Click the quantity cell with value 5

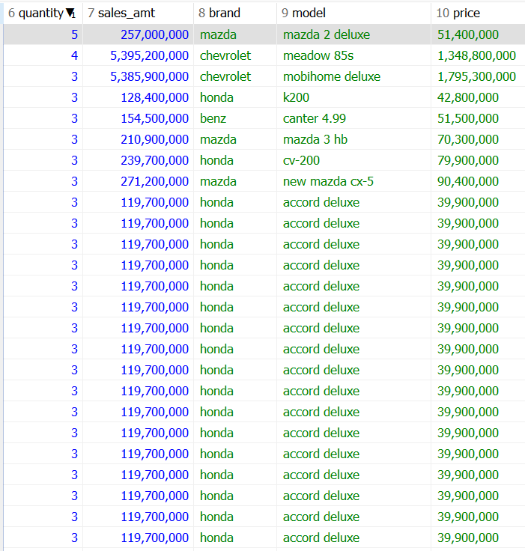[x=43, y=34]
